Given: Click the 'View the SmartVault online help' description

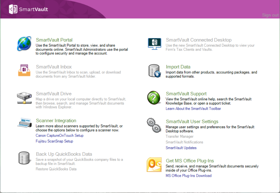Looking at the screenshot, I should click(208, 101).
